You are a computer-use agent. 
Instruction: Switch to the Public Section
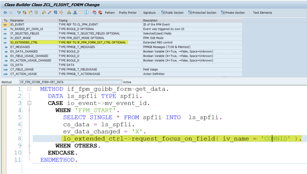(174, 13)
